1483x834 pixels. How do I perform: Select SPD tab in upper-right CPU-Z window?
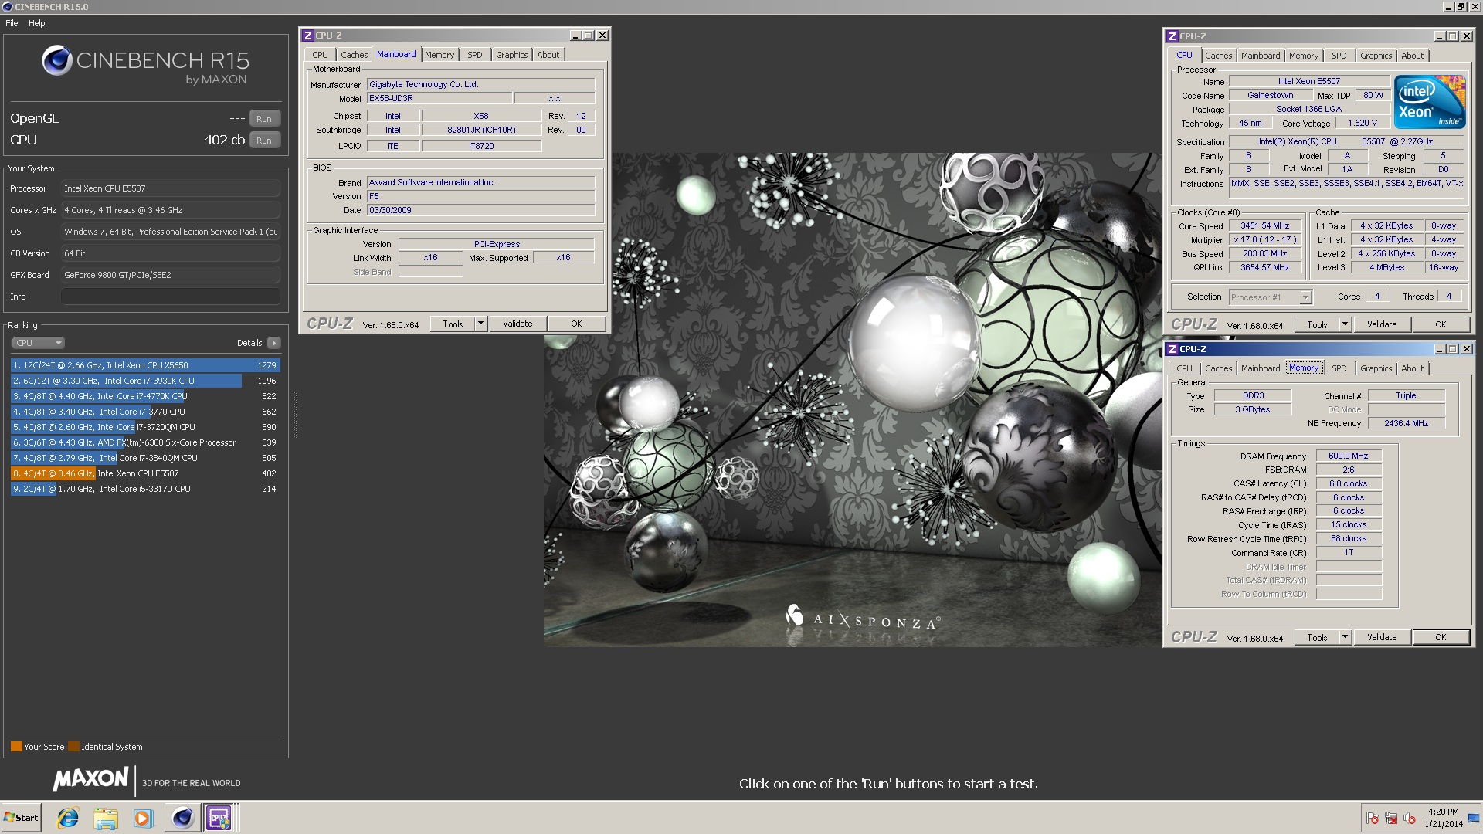(x=1339, y=56)
